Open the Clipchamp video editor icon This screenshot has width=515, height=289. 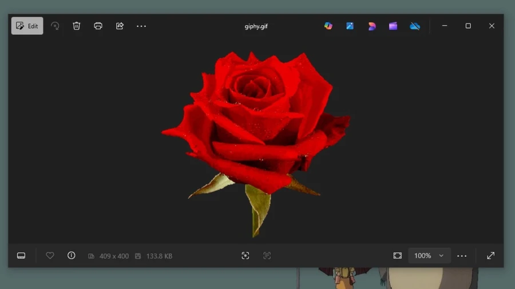coord(393,26)
